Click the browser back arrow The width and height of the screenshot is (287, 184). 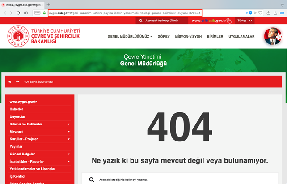point(5,13)
